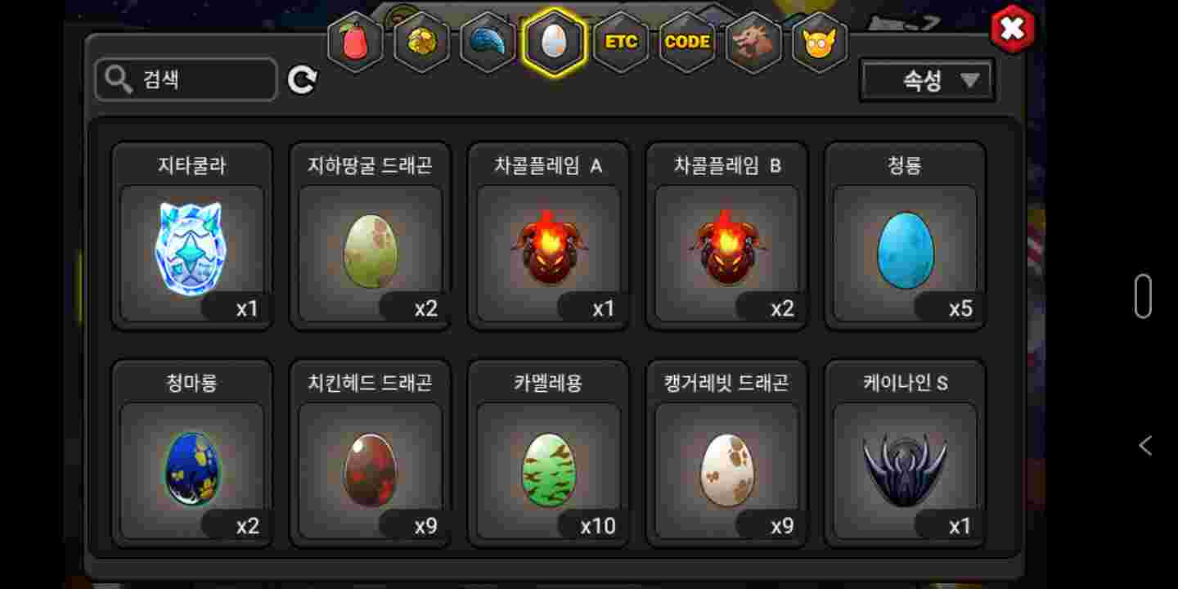Image resolution: width=1178 pixels, height=589 pixels.
Task: Close the inventory with red X
Action: click(1012, 29)
